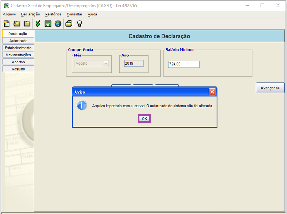287x214 pixels.
Task: Click the Cadastro de Declaração heading
Action: pos(159,36)
